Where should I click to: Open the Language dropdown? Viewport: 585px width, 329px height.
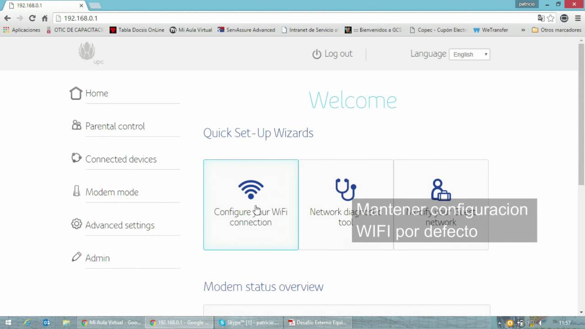469,54
